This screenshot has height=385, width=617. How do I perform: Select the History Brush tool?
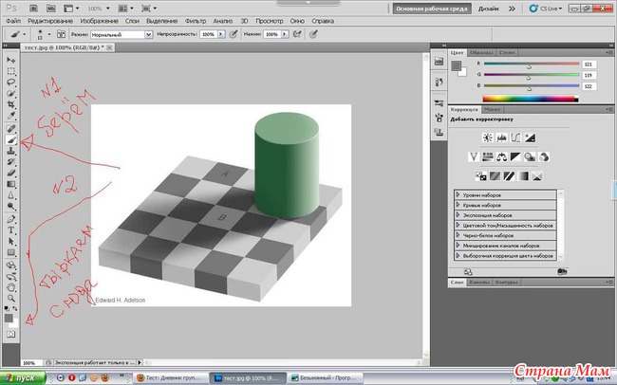pos(11,162)
